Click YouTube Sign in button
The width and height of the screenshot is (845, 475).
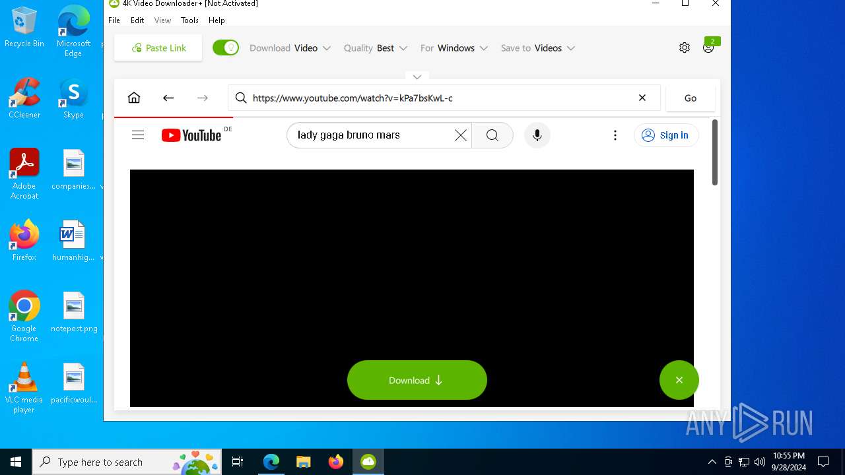[x=666, y=135]
